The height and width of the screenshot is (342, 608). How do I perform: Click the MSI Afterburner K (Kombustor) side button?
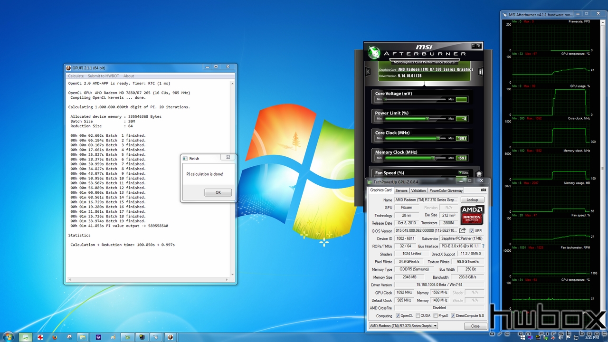[368, 72]
